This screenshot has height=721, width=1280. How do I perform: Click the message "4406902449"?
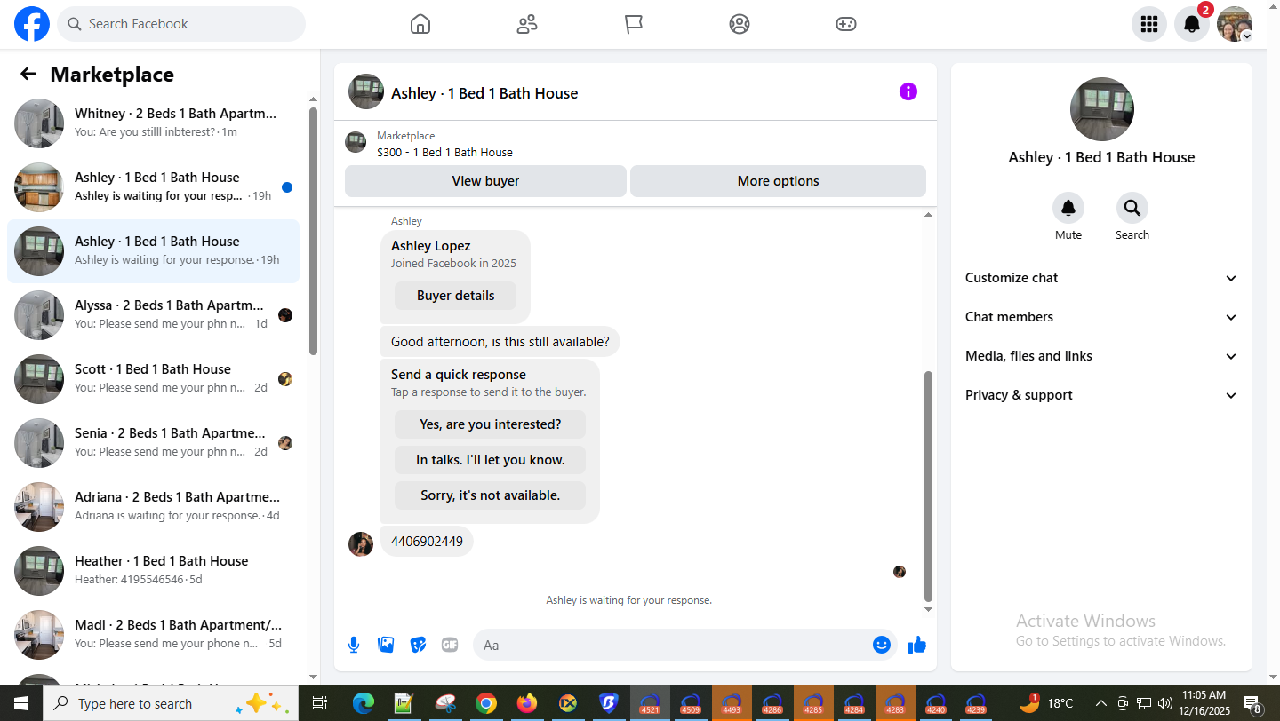click(x=427, y=541)
